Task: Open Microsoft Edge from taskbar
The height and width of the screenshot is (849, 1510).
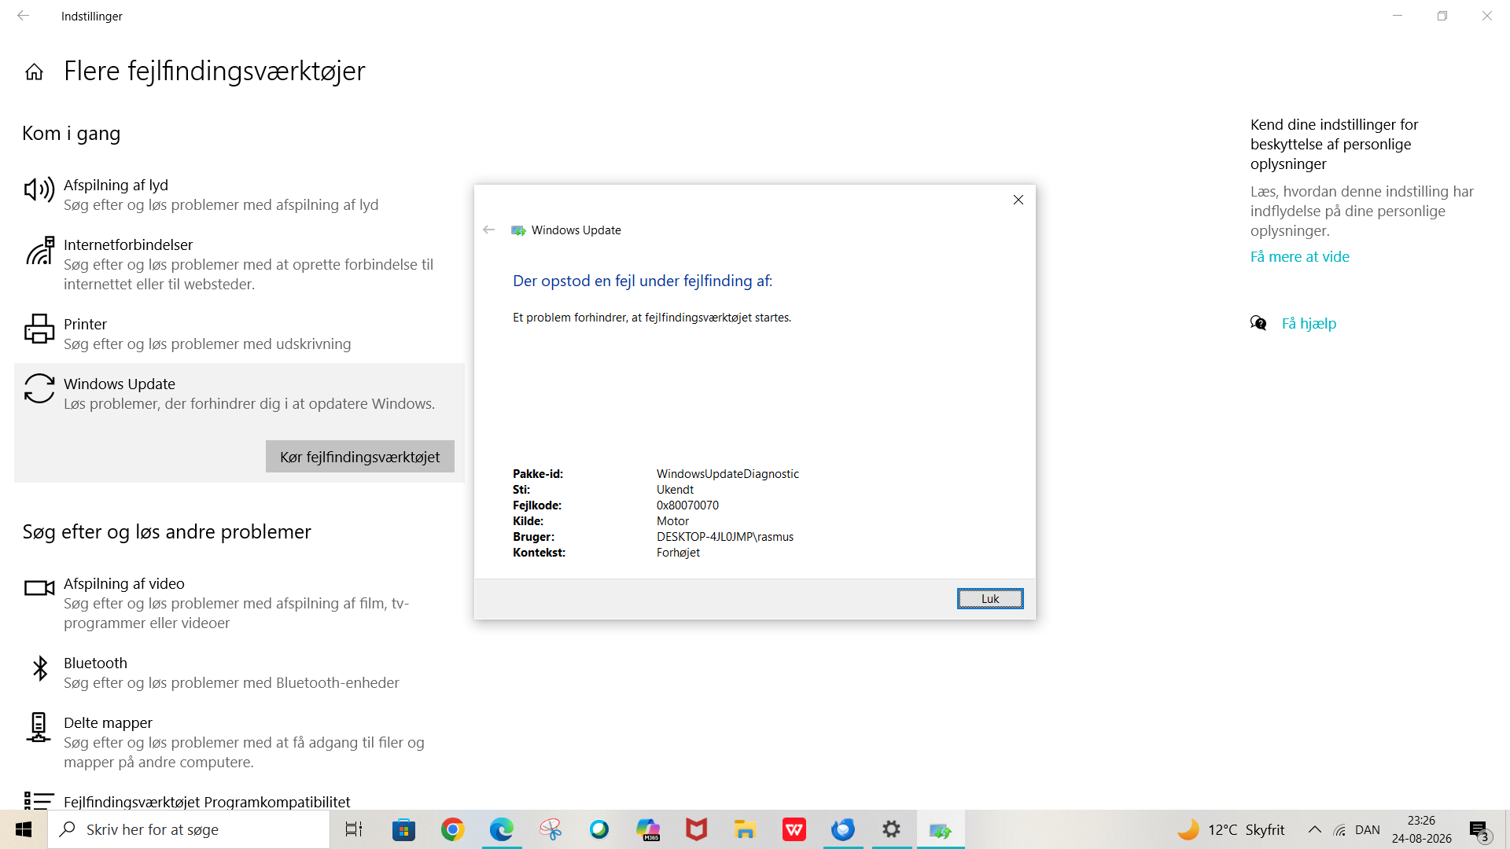Action: pyautogui.click(x=501, y=829)
